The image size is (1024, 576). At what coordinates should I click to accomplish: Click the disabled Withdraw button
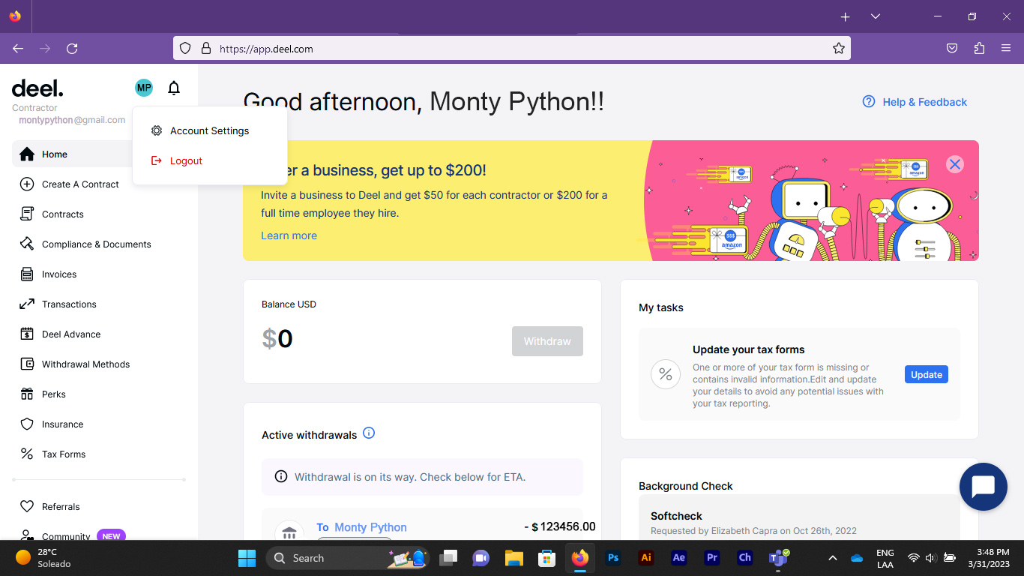click(547, 341)
